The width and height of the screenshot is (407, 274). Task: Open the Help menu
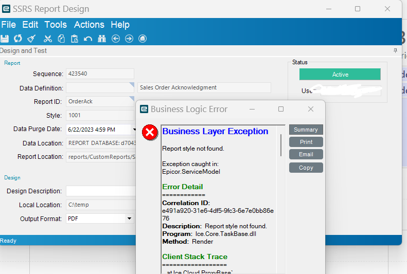click(x=120, y=25)
